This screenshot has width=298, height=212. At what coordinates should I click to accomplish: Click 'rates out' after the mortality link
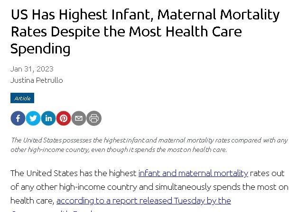tap(267, 173)
